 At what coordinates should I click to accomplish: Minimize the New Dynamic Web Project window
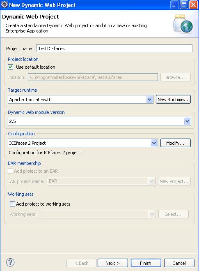pyautogui.click(x=174, y=5)
